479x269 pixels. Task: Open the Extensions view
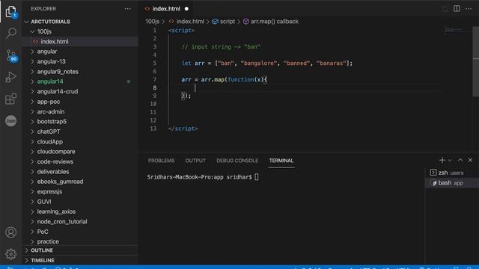(x=10, y=99)
